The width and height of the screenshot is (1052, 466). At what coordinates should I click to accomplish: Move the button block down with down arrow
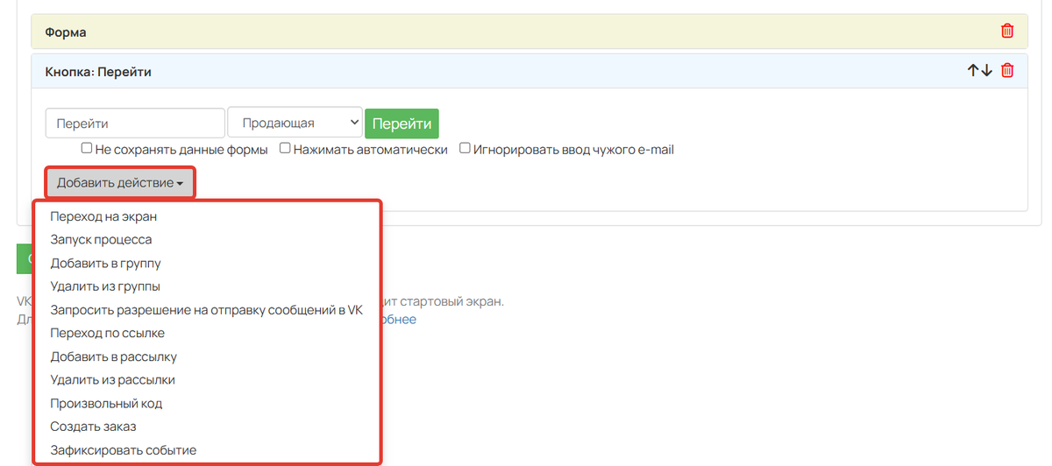click(987, 71)
